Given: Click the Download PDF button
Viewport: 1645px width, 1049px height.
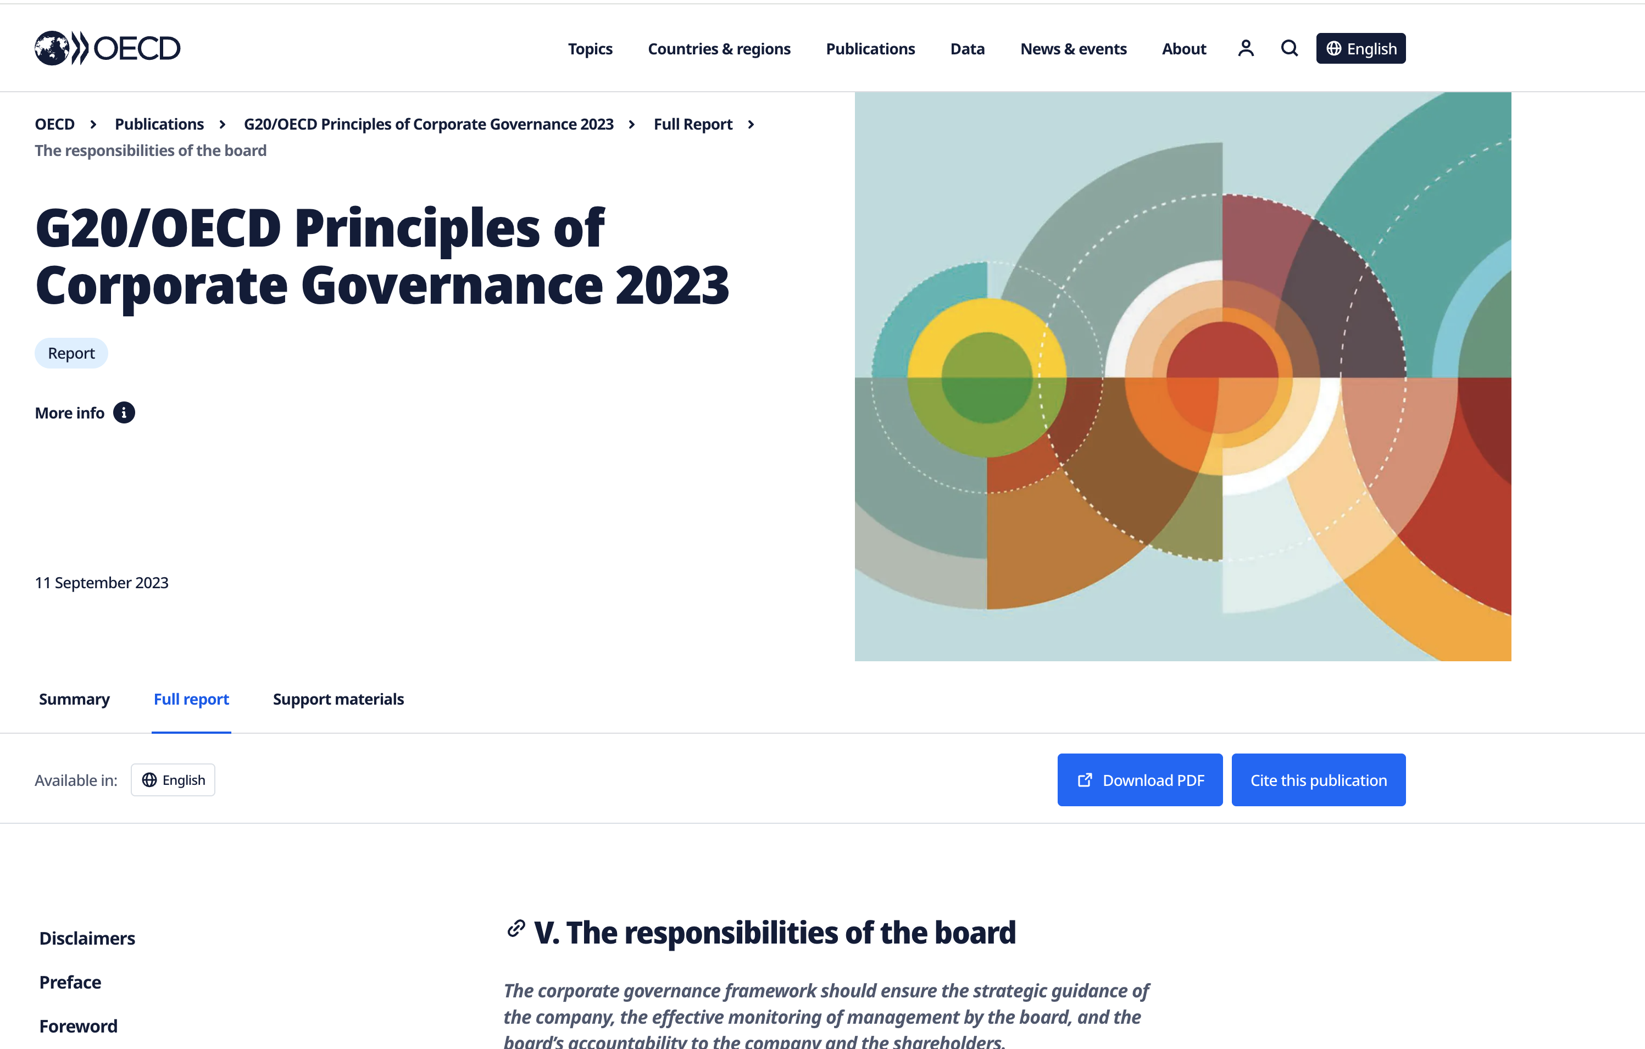Looking at the screenshot, I should [x=1140, y=780].
